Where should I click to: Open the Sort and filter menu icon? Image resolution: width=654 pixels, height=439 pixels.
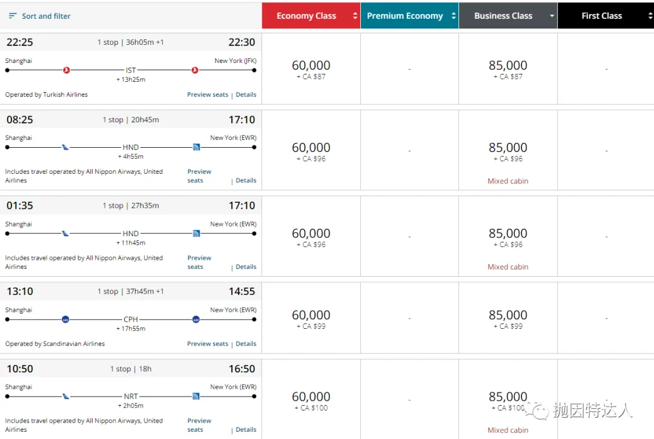[12, 16]
